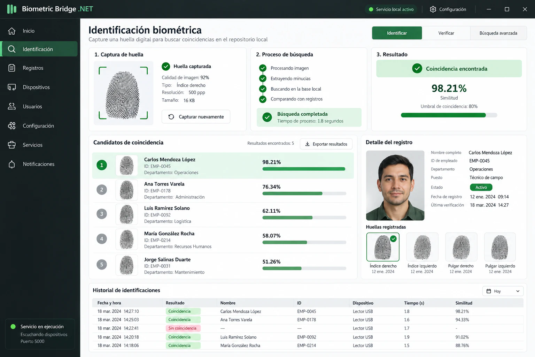This screenshot has width=535, height=357.
Task: Select the Índice izquierdo fingerprint thumbnail
Action: tap(422, 247)
